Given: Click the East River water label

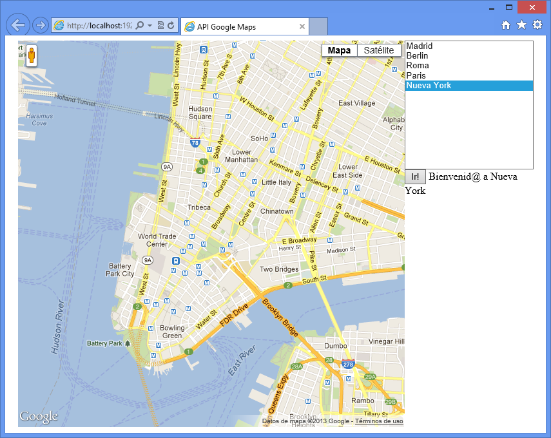Looking at the screenshot, I should pyautogui.click(x=242, y=360).
